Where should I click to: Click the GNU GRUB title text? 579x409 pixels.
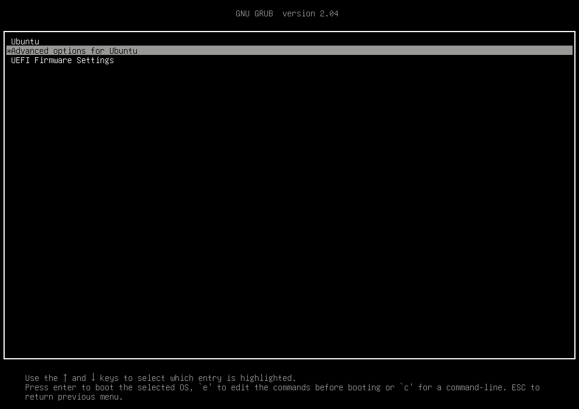point(254,13)
